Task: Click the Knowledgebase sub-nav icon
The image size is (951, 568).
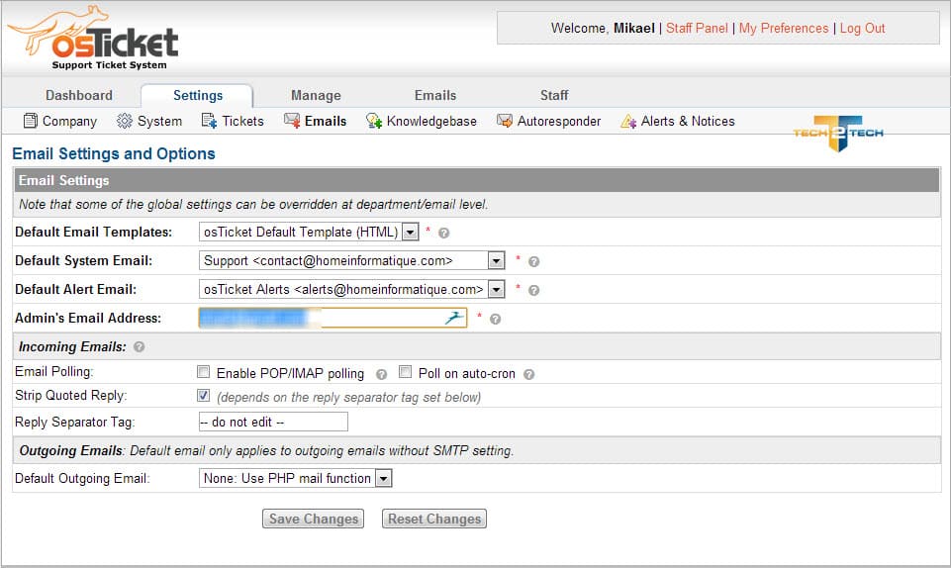Action: [x=373, y=122]
